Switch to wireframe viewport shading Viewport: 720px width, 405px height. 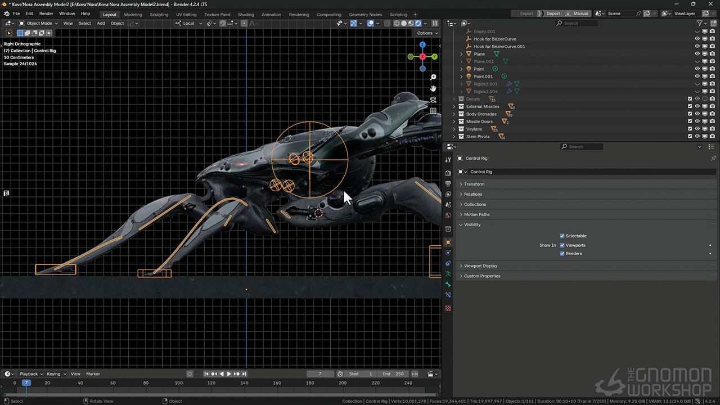click(397, 23)
